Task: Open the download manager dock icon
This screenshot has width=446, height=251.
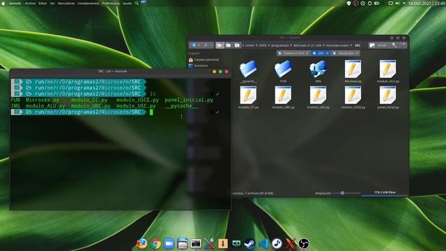Action: click(223, 243)
